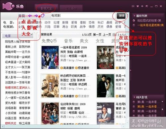166x129 pixels.
Task: Click the diagonal arrow mini-mode icon
Action: 147,6
